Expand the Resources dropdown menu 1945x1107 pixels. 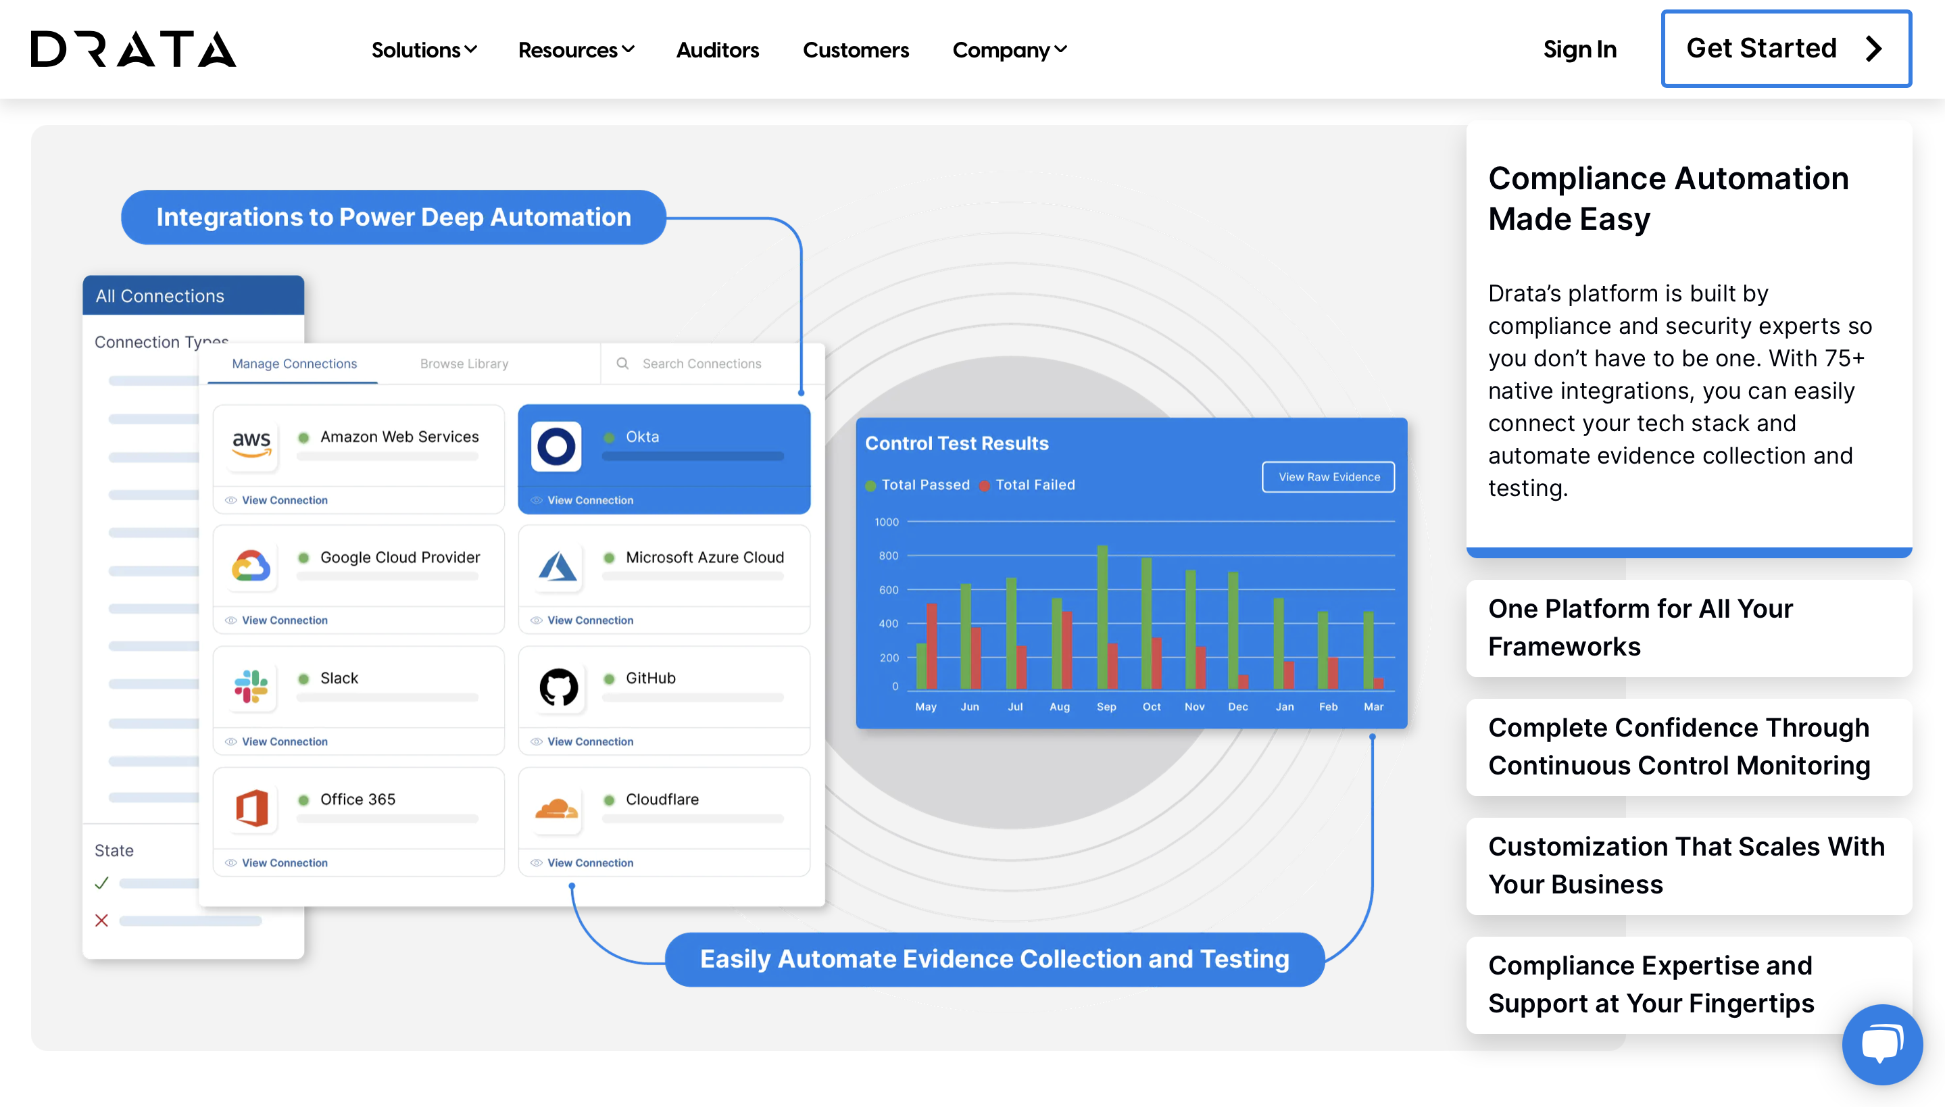point(576,50)
